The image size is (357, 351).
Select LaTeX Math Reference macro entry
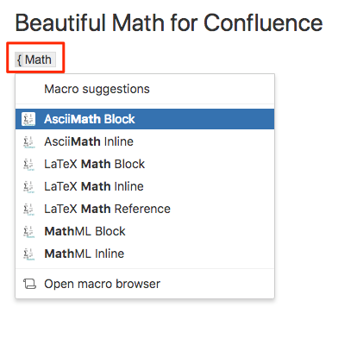[145, 209]
